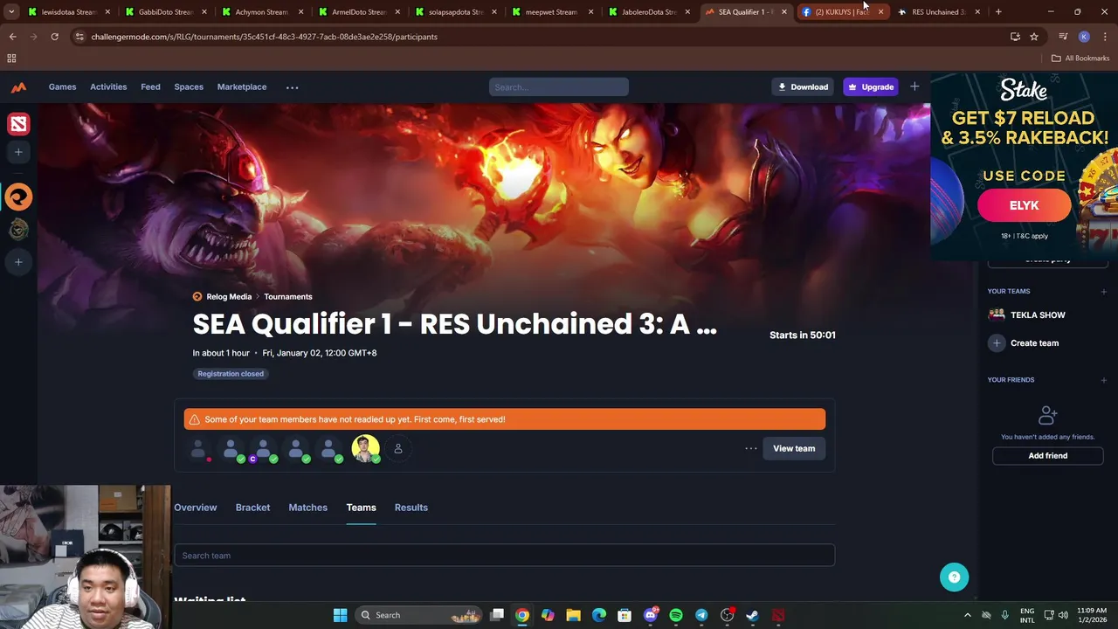Image resolution: width=1118 pixels, height=629 pixels.
Task: Select the team member with photo avatar
Action: [365, 448]
